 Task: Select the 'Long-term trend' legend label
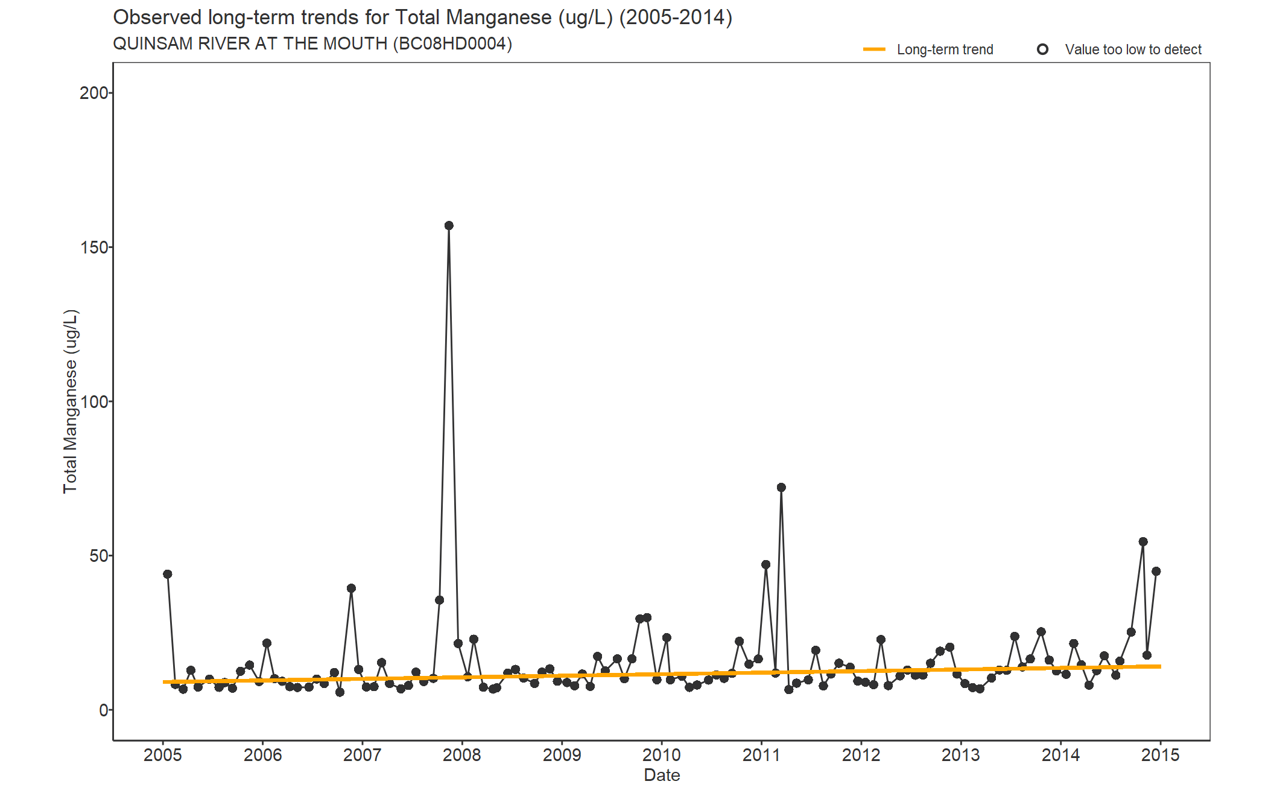pyautogui.click(x=945, y=49)
